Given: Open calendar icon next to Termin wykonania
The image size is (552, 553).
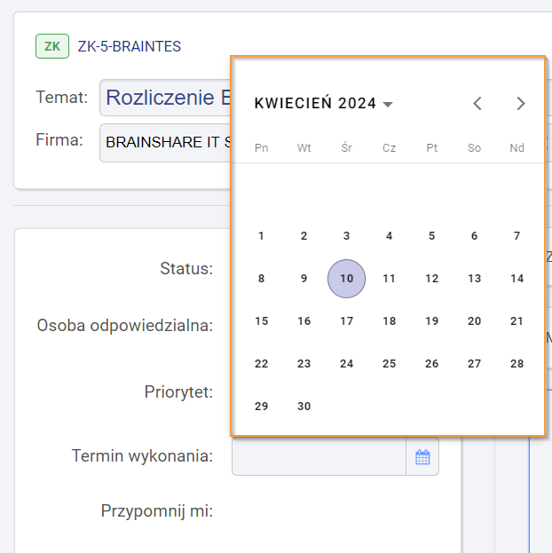Looking at the screenshot, I should pyautogui.click(x=422, y=457).
